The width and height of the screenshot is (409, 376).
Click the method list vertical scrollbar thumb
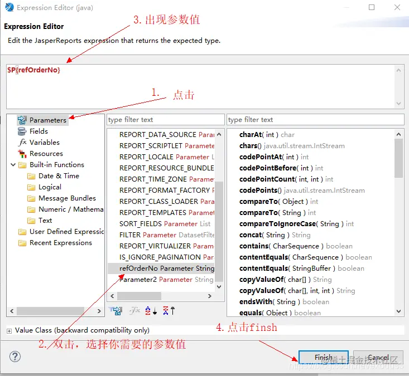click(x=398, y=158)
